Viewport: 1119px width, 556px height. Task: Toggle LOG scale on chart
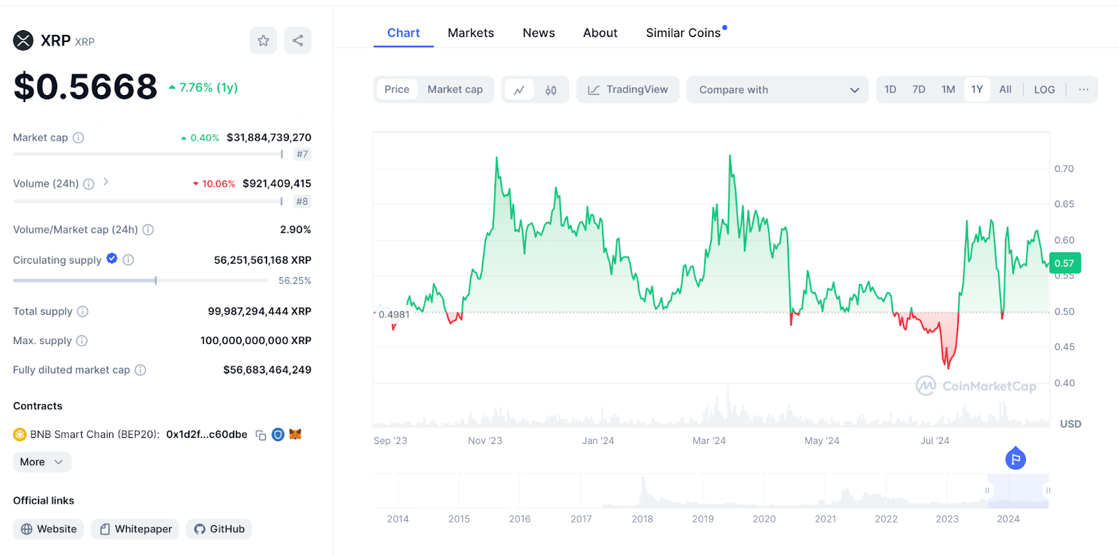pos(1044,90)
